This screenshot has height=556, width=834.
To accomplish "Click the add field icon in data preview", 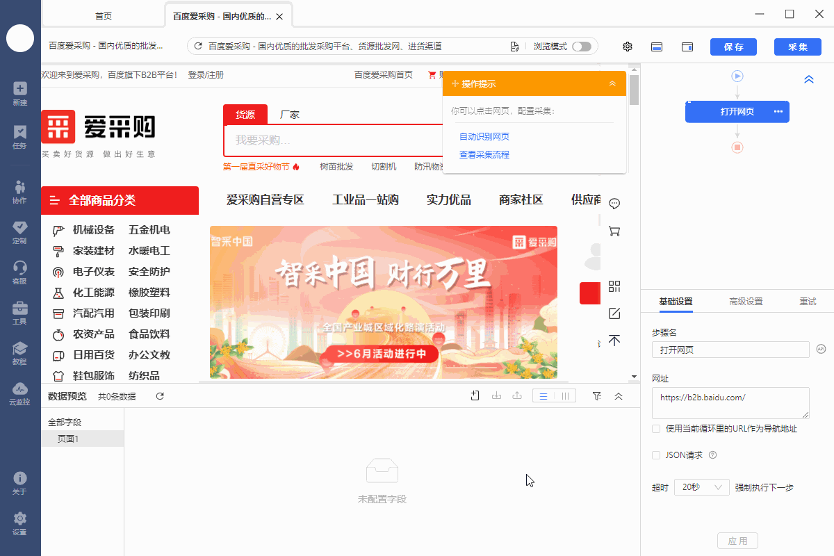I will pyautogui.click(x=475, y=396).
